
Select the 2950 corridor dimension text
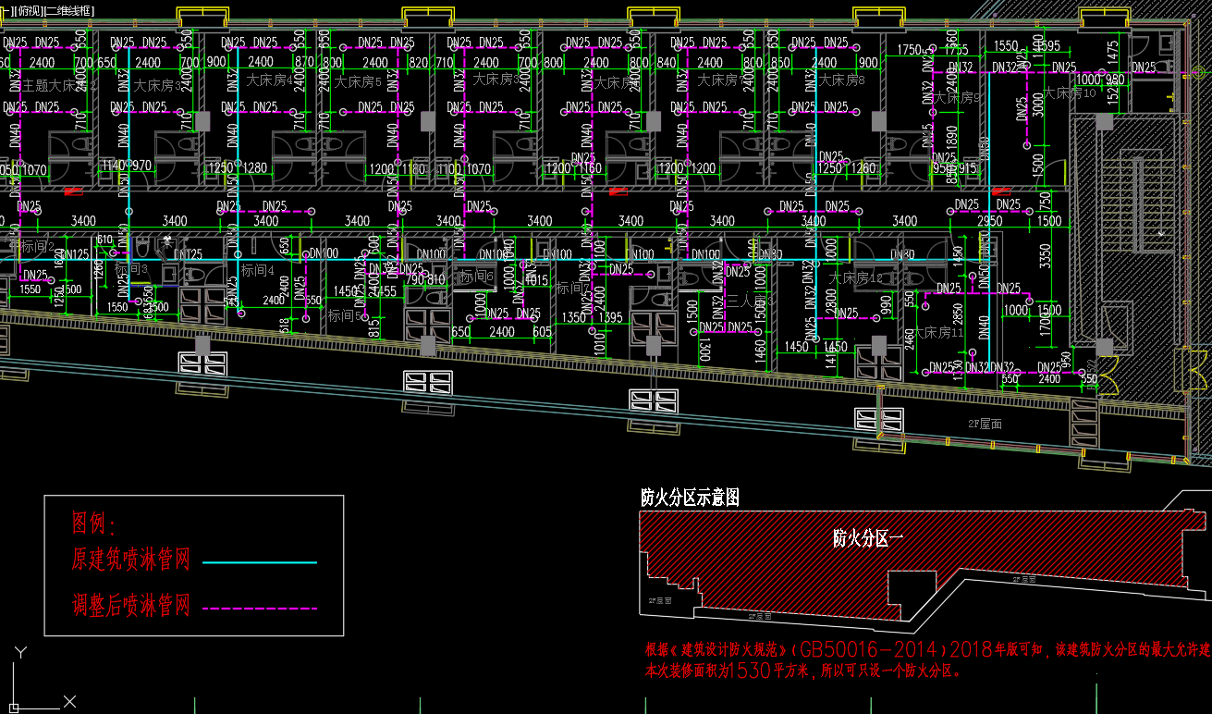[989, 221]
